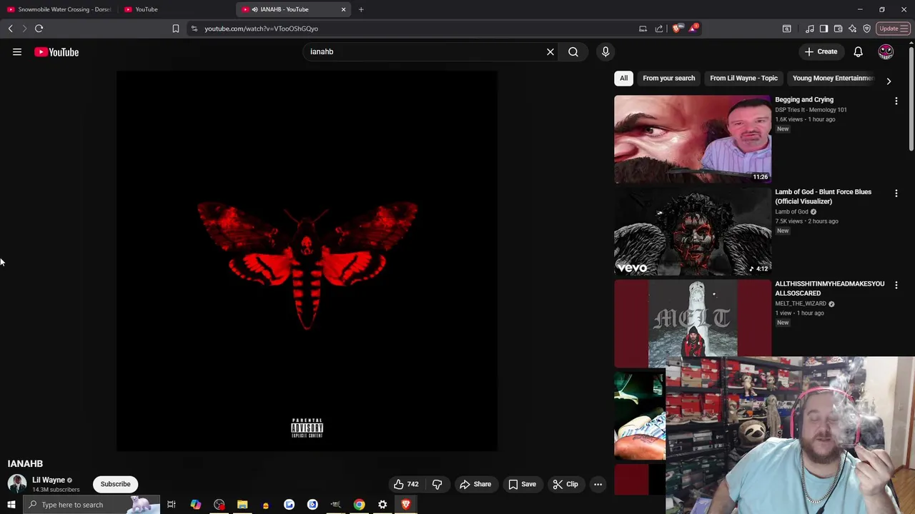This screenshot has width=915, height=514.
Task: Select From Lil Wayne - Topic chip
Action: tap(743, 78)
